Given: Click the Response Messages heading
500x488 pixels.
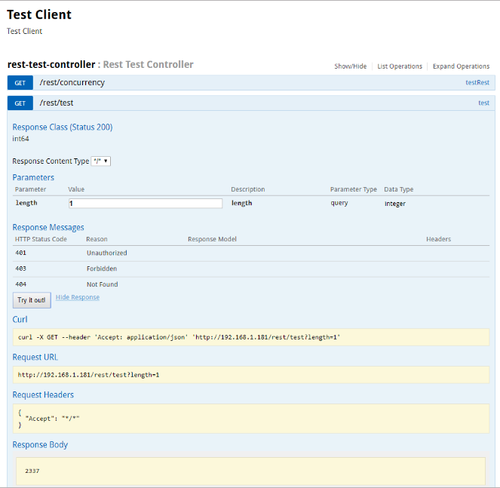Looking at the screenshot, I should coord(48,228).
